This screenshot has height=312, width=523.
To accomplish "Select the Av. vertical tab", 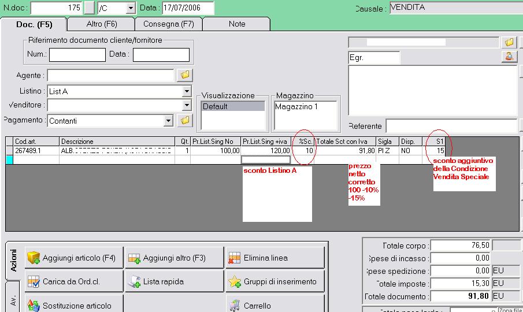I will click(13, 298).
